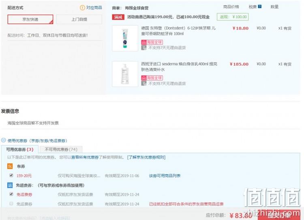Switch to 可用优惠券 (3) tab
Viewport: 304px width, 220px height.
click(x=20, y=149)
